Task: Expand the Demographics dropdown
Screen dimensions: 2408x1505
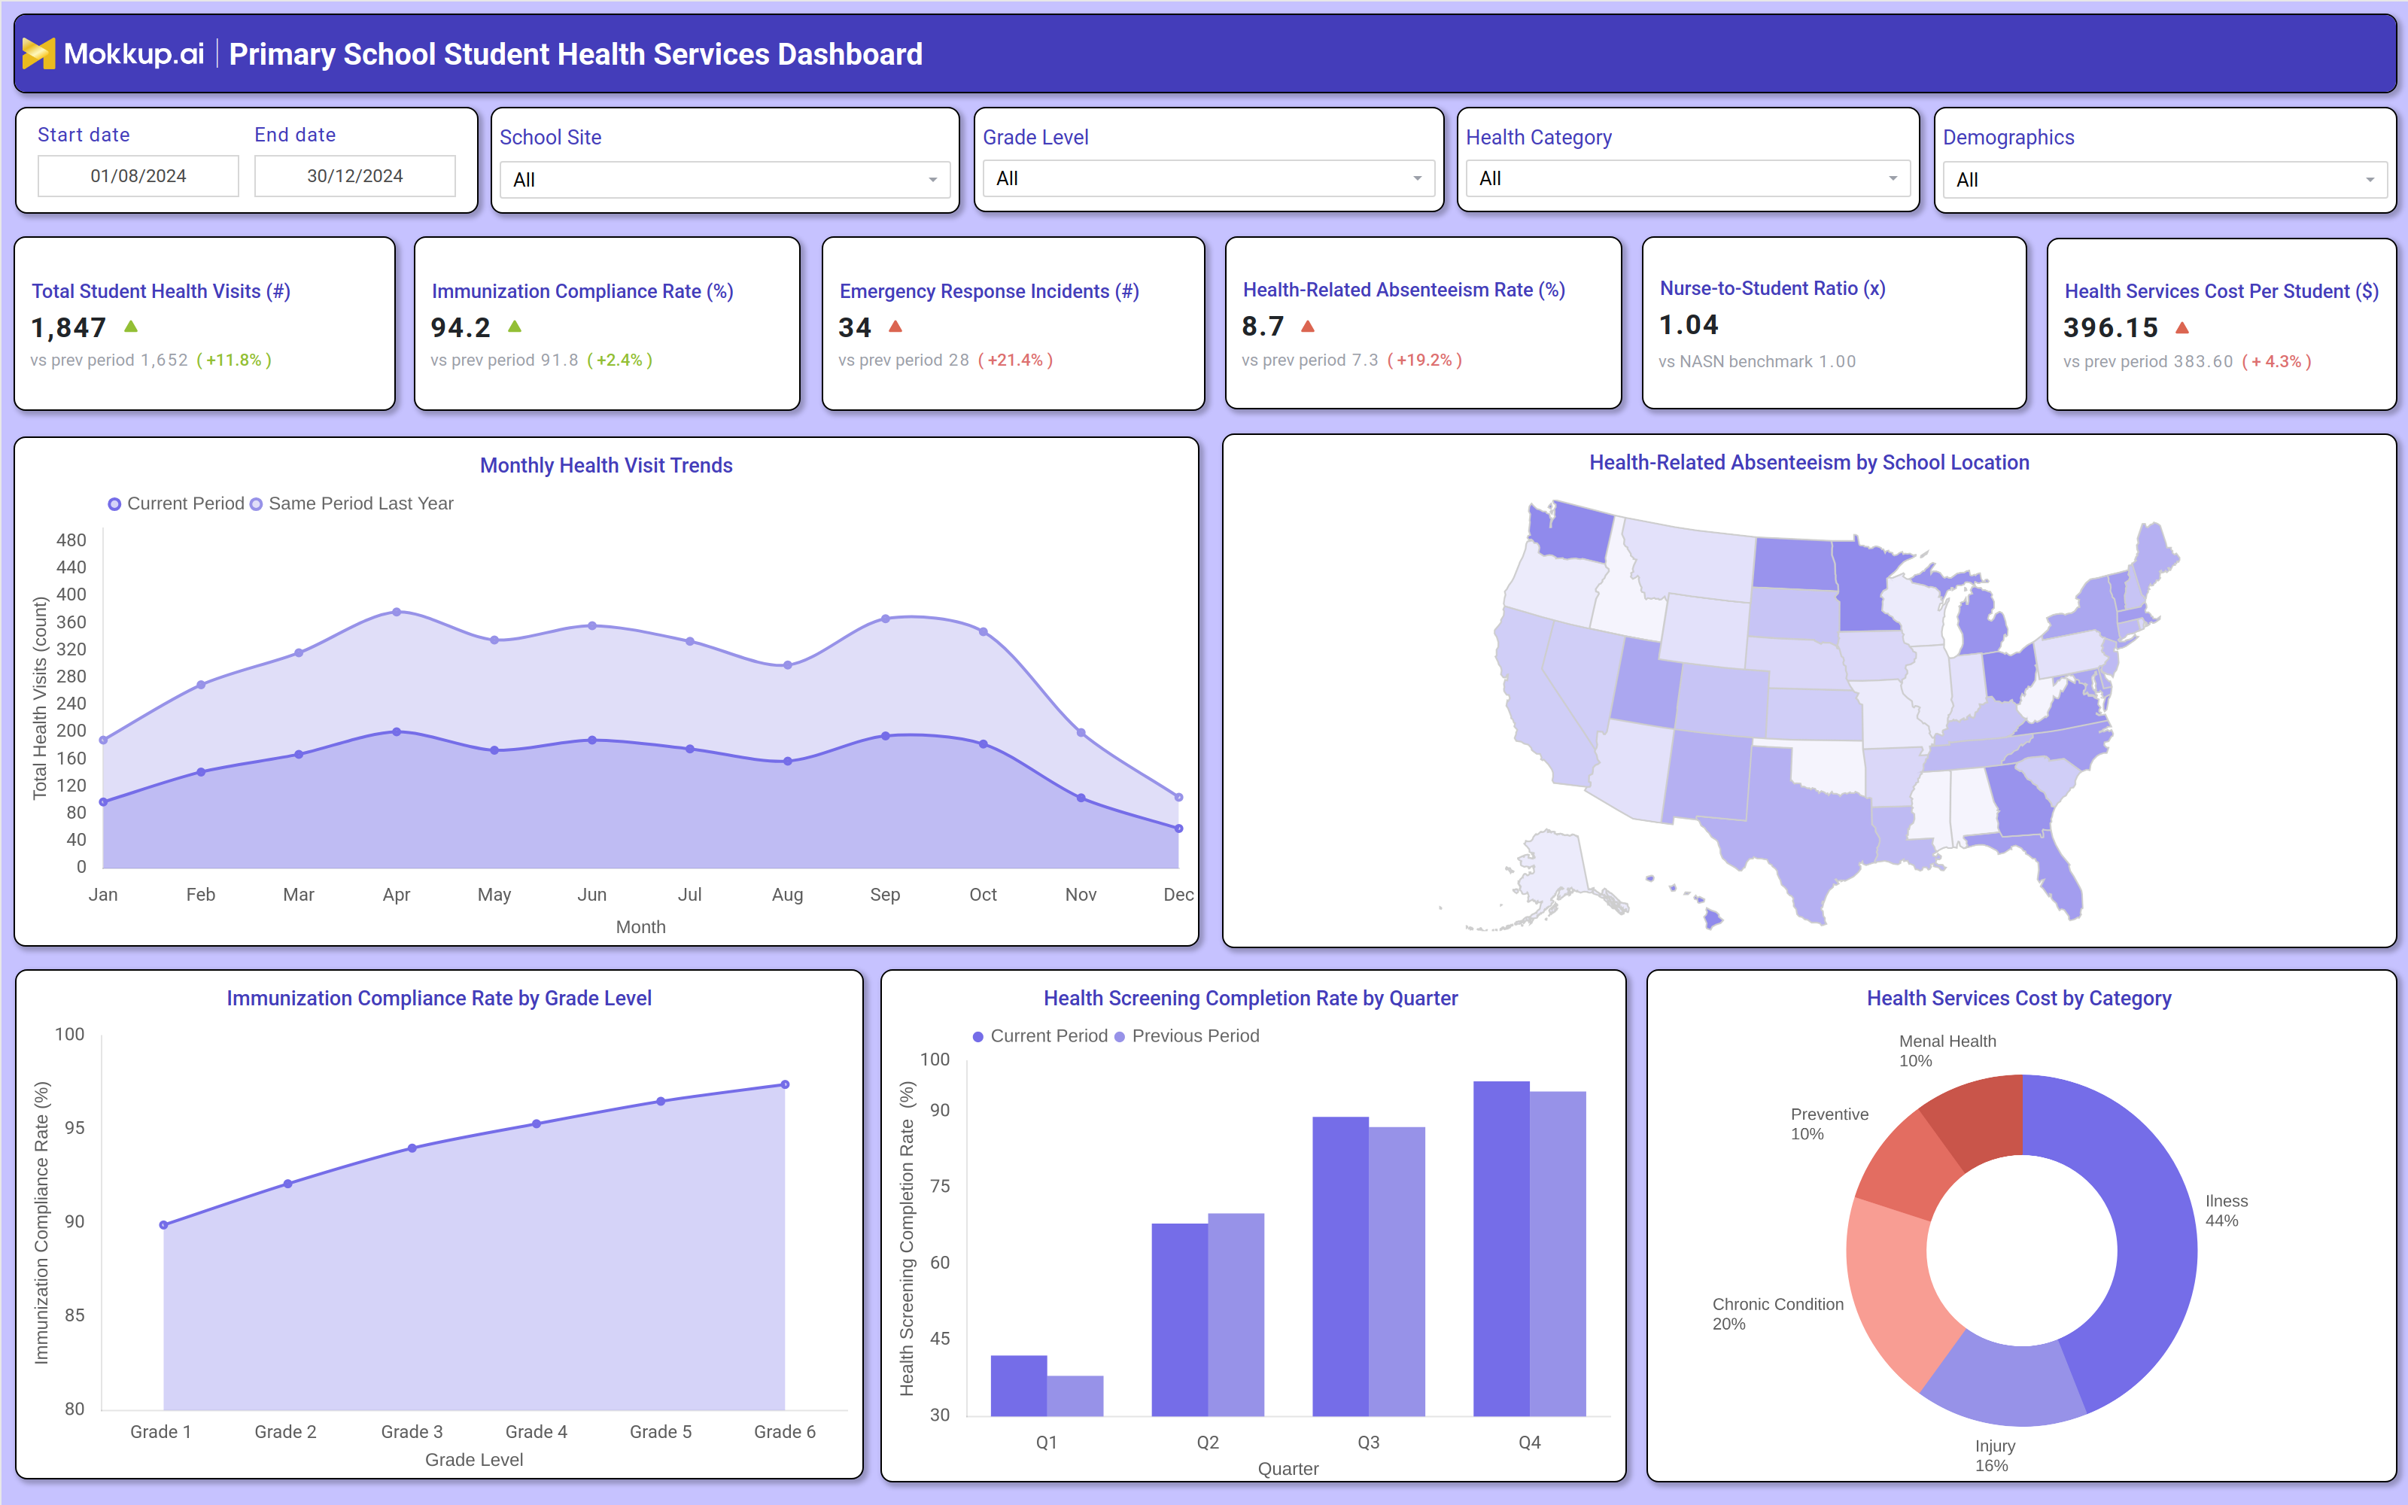Action: tap(2164, 180)
